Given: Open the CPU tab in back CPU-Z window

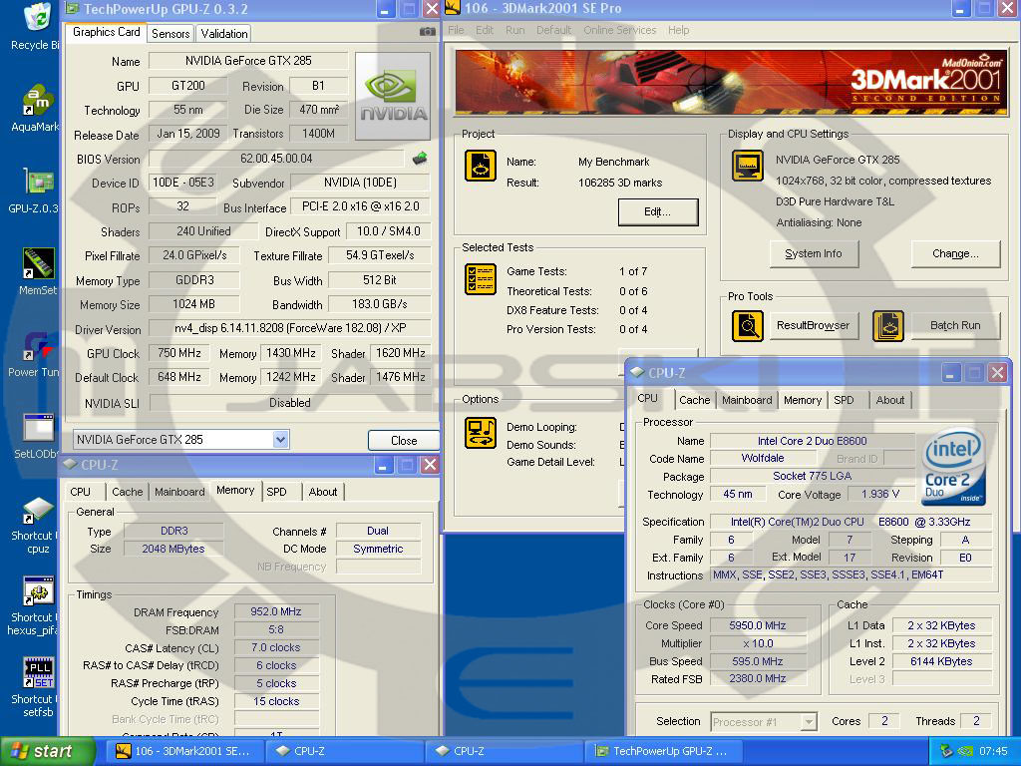Looking at the screenshot, I should 80,492.
